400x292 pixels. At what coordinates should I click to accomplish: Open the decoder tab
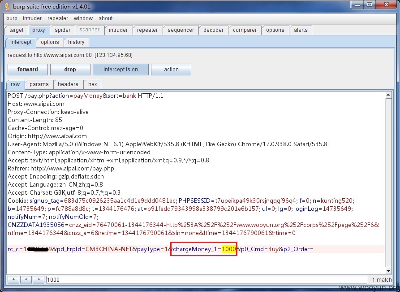click(214, 30)
